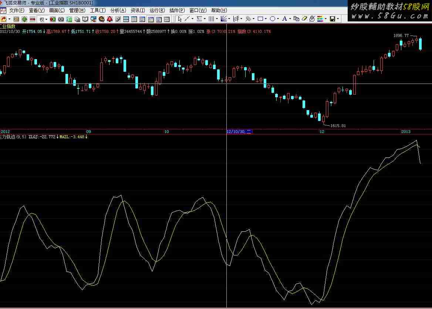432x309 pixels.
Task: Select the regression hatched lines tool
Action: [x=248, y=19]
